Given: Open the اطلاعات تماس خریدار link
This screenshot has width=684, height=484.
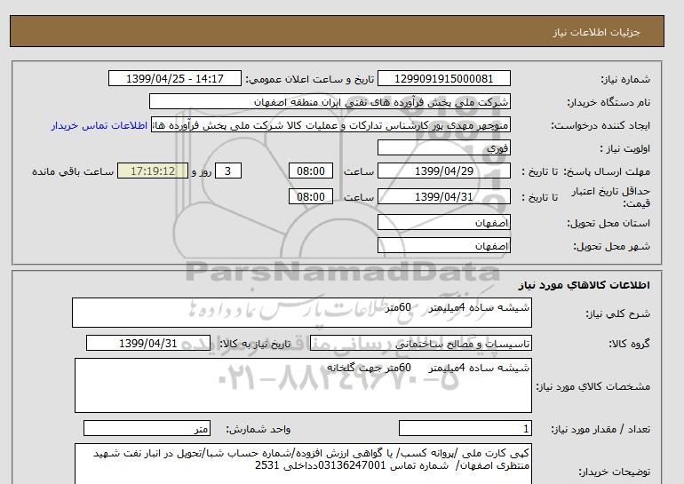Looking at the screenshot, I should [x=99, y=125].
